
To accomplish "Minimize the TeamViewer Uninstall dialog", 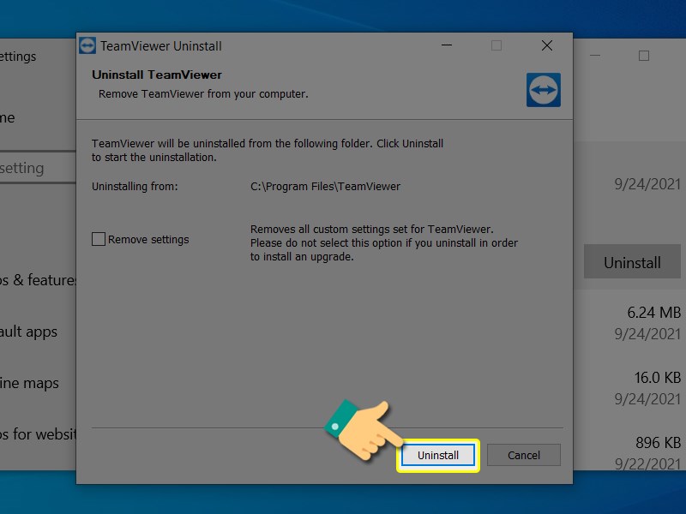I will 447,45.
